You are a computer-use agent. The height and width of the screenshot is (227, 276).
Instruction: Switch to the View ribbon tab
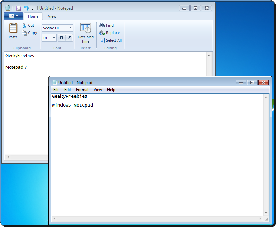(52, 16)
